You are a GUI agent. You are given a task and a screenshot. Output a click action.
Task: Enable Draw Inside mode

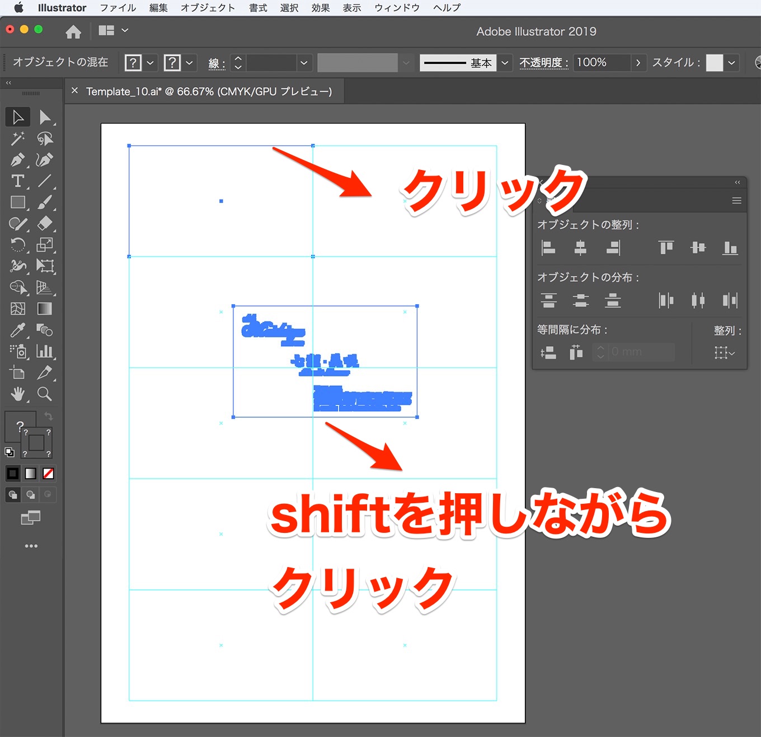[x=48, y=494]
